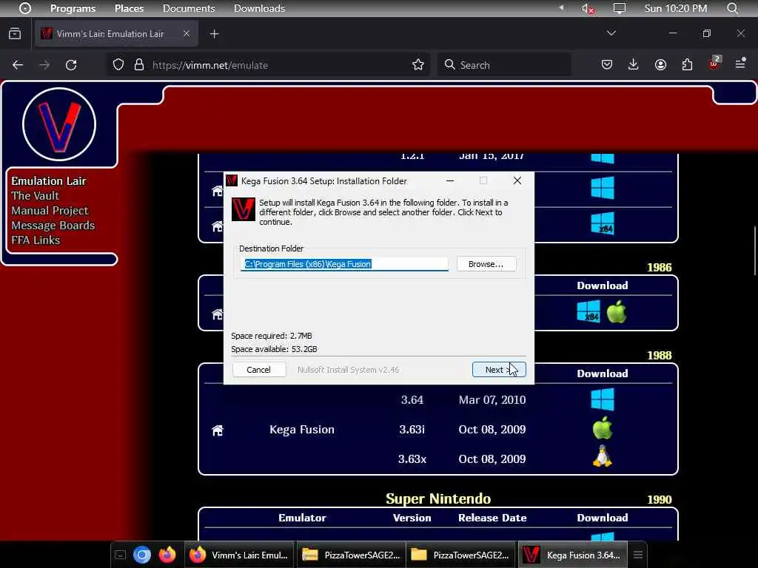Open the activities circle icon
The width and height of the screenshot is (758, 568).
pyautogui.click(x=25, y=8)
